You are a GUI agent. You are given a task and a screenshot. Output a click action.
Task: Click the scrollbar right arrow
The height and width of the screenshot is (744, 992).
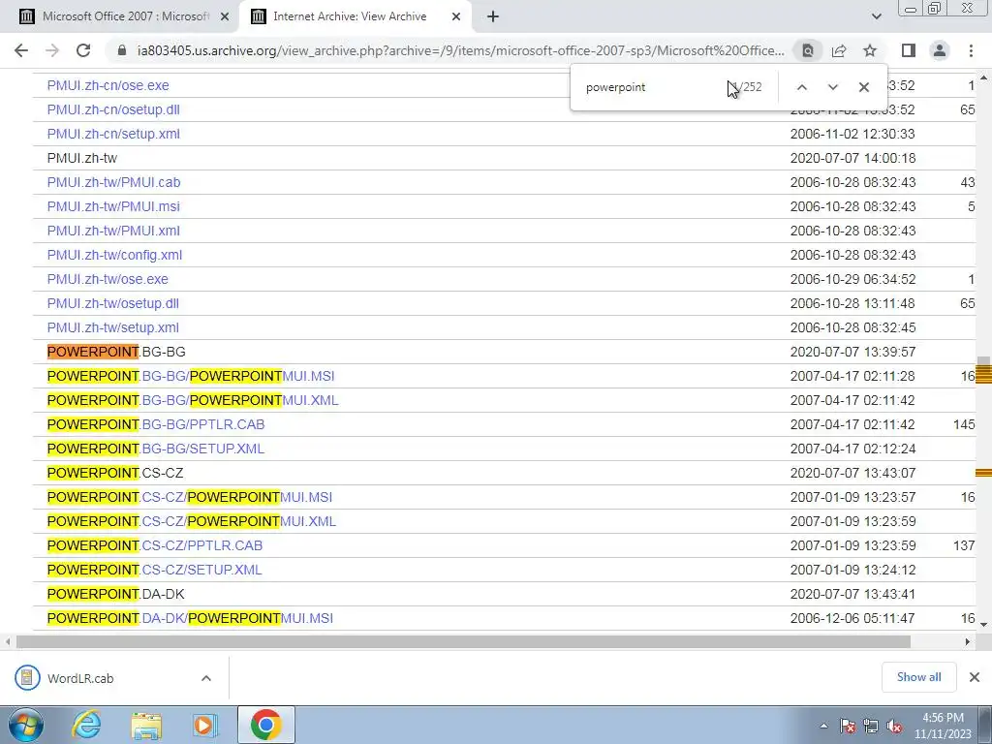[x=968, y=642]
